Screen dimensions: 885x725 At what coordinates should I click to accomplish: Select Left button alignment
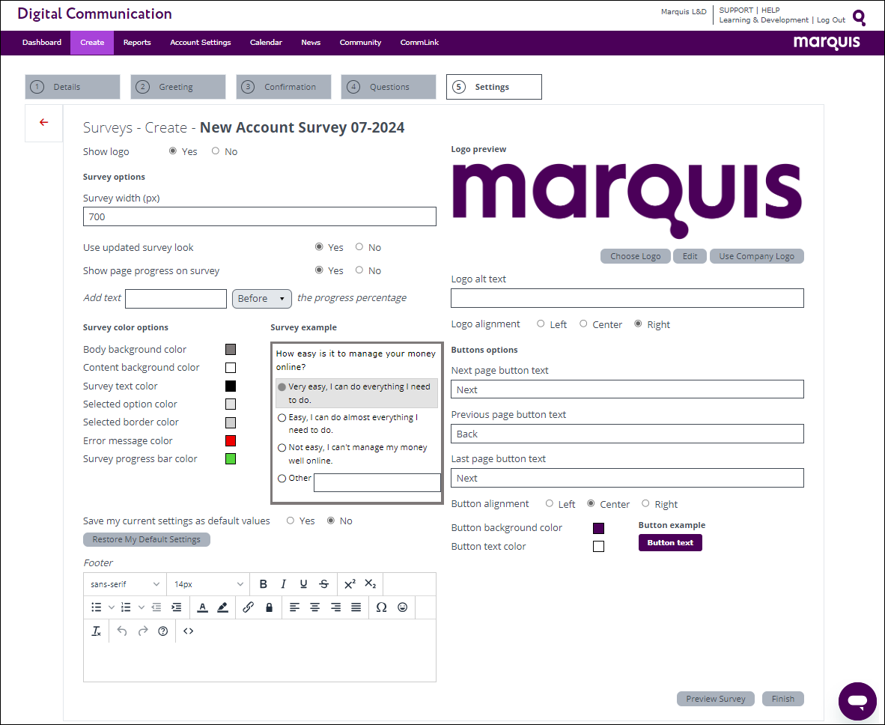[549, 503]
